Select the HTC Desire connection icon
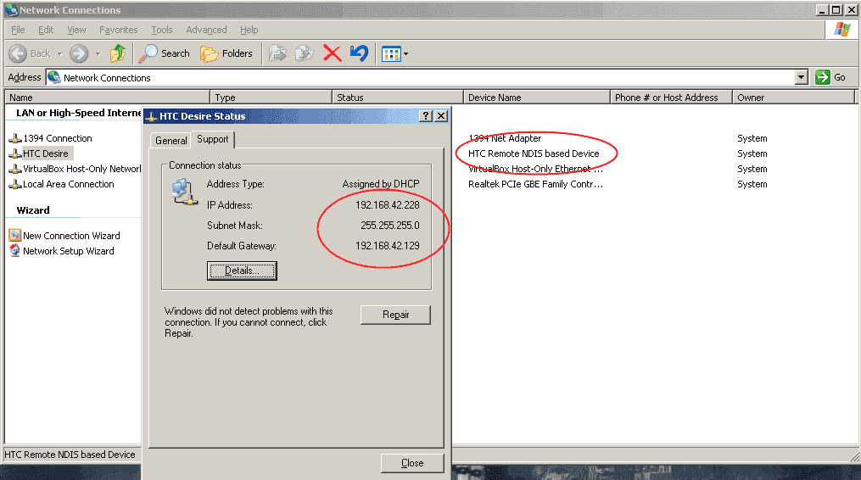The width and height of the screenshot is (861, 480). [15, 153]
